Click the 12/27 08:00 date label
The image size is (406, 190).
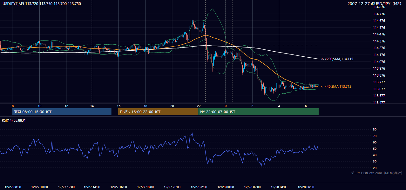(13, 187)
